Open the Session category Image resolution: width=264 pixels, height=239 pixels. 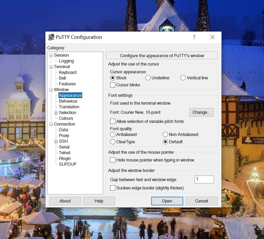click(x=61, y=55)
